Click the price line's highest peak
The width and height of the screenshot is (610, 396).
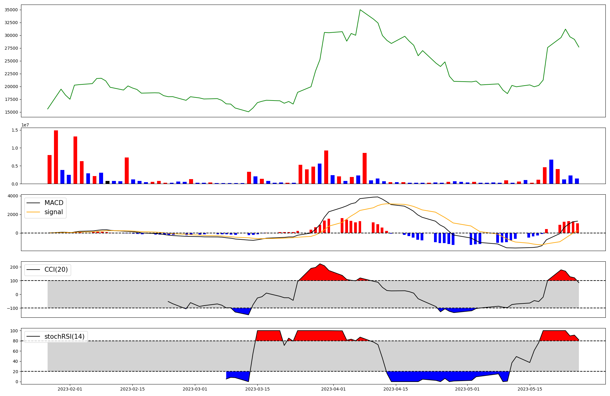pos(360,10)
